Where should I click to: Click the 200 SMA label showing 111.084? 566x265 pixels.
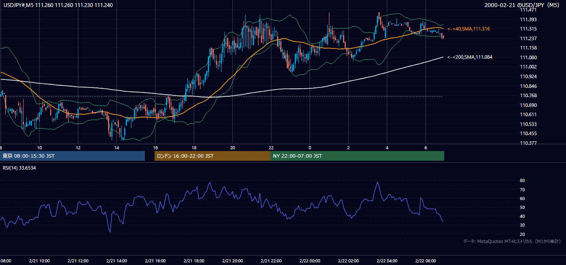pyautogui.click(x=470, y=57)
